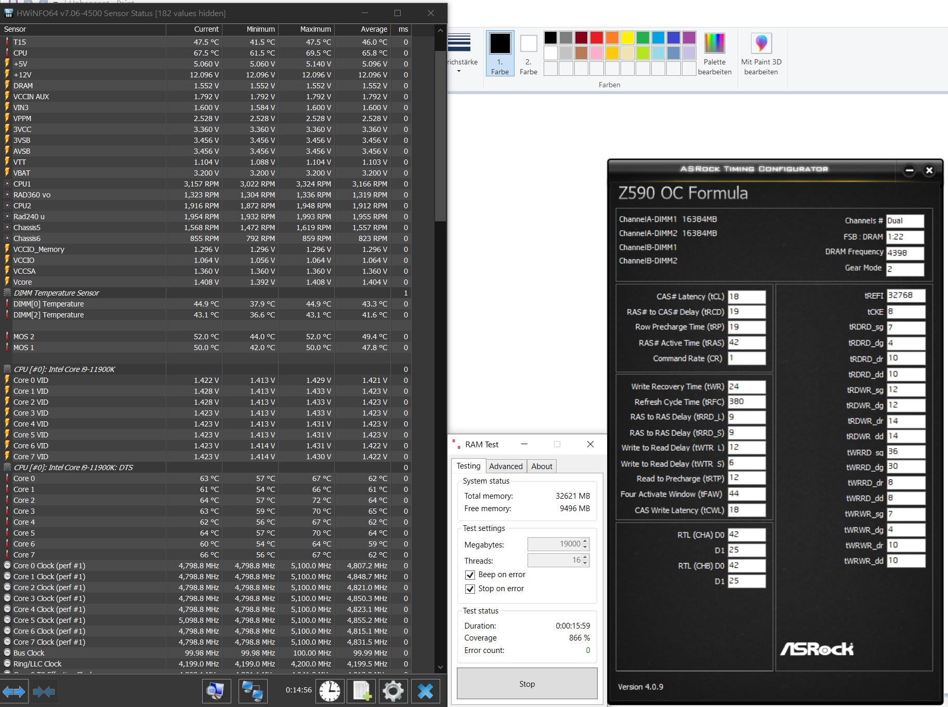
Task: Toggle the Stop on error checkbox
Action: click(x=470, y=589)
